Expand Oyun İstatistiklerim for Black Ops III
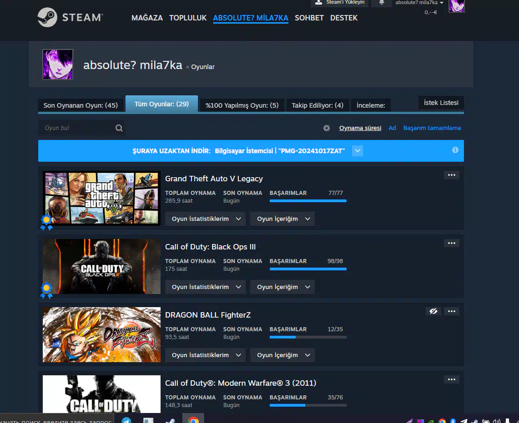 click(205, 287)
